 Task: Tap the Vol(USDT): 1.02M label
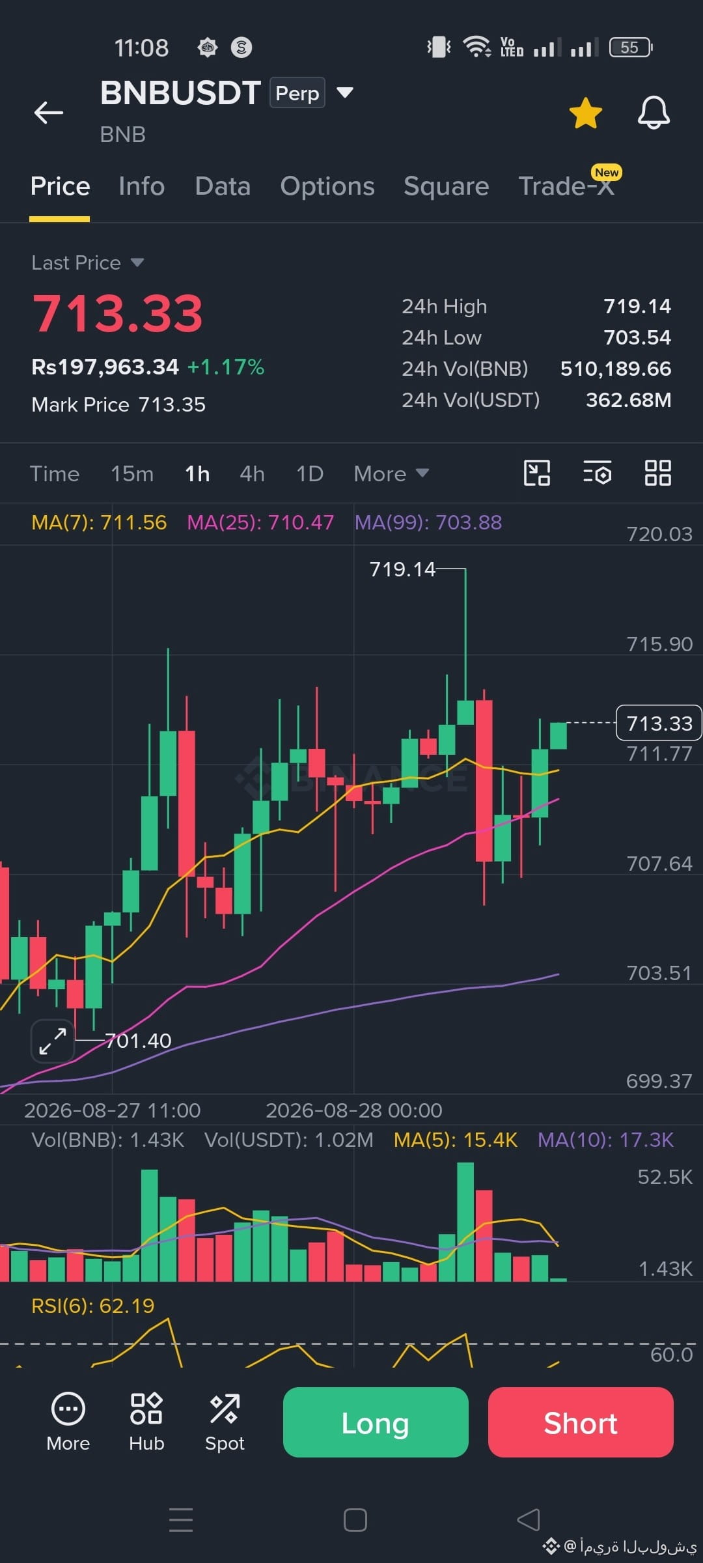click(289, 1140)
